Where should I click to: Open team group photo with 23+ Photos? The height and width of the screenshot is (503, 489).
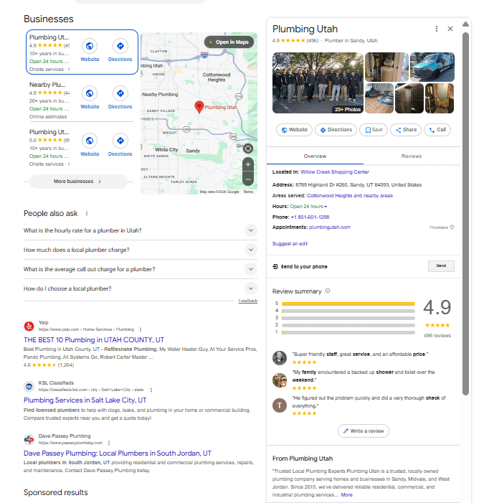pyautogui.click(x=318, y=83)
